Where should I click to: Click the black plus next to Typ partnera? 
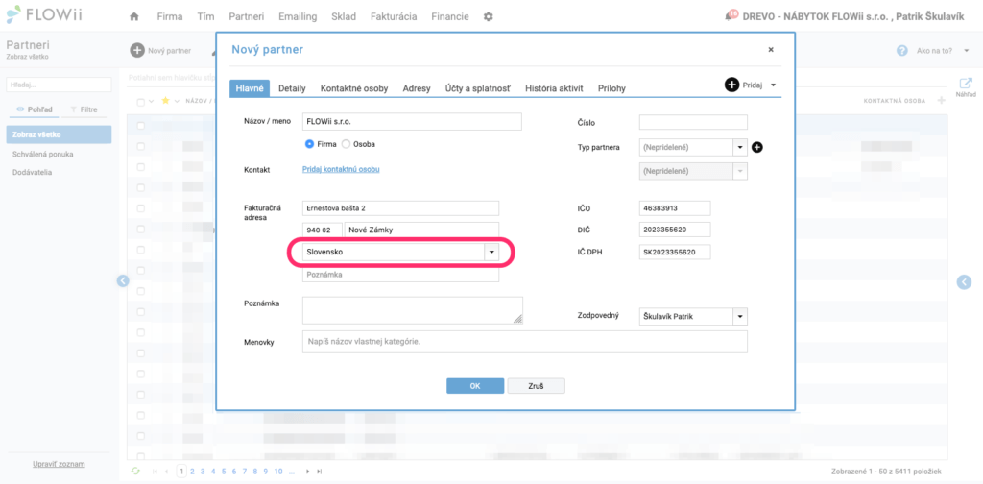756,147
